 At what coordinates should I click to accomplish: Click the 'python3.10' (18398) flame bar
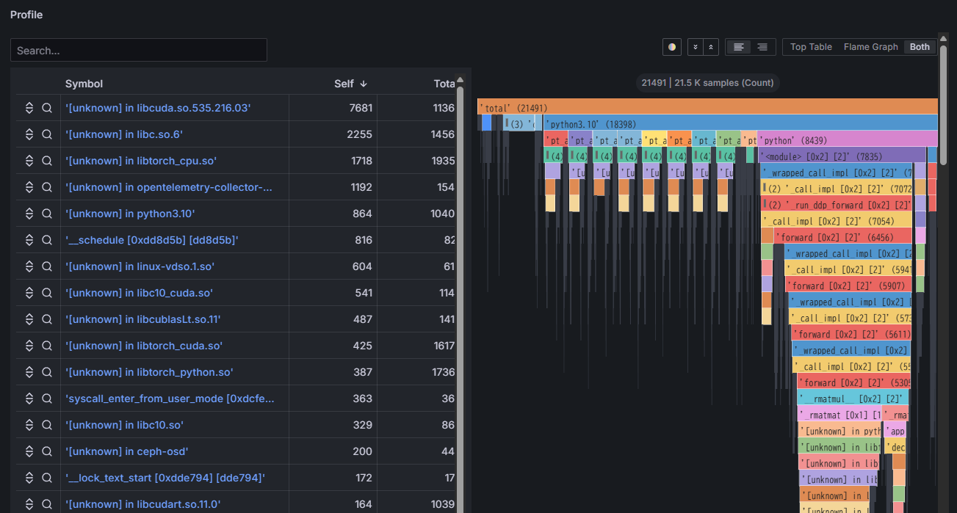click(x=740, y=123)
